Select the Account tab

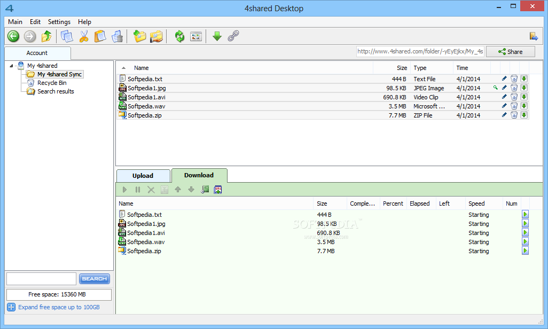[37, 53]
